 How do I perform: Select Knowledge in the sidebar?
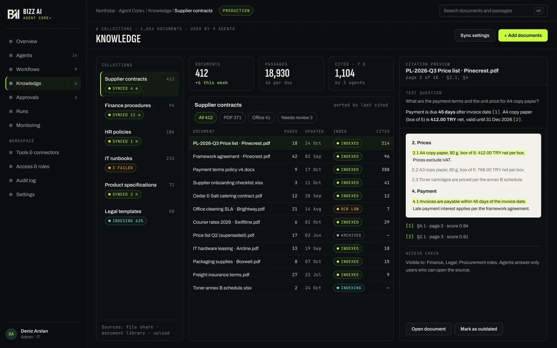43,83
